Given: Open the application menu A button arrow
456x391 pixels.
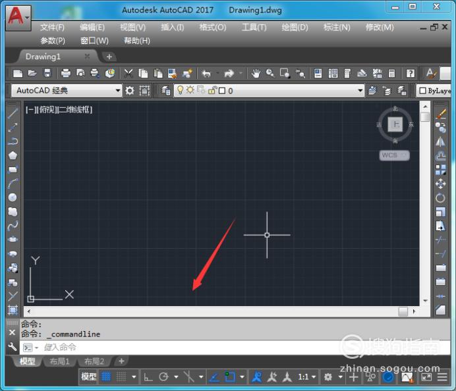Looking at the screenshot, I should coord(27,18).
